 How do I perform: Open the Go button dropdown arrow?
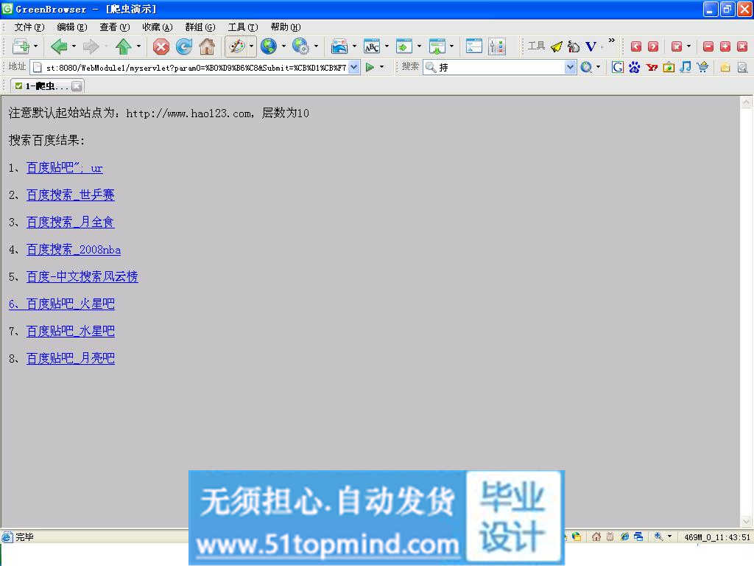coord(382,67)
